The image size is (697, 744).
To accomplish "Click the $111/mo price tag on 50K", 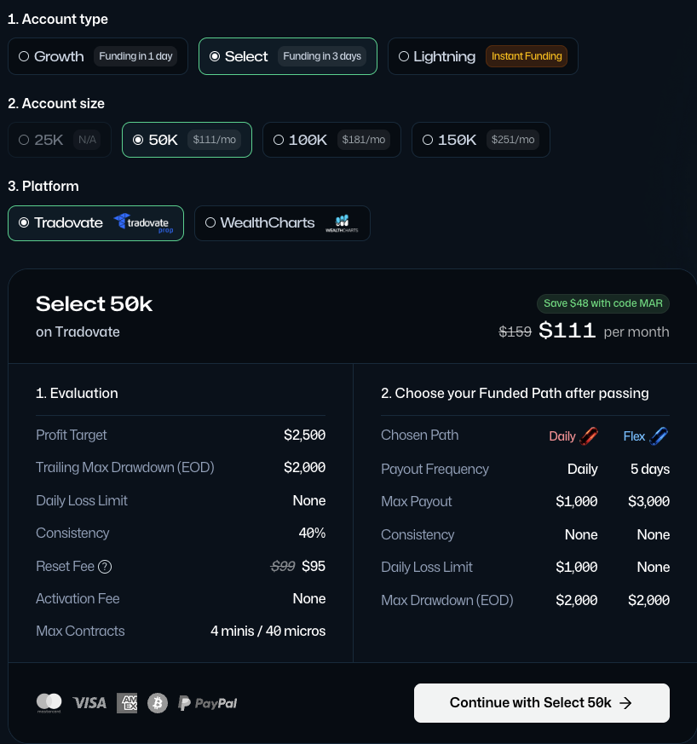I will (x=215, y=140).
